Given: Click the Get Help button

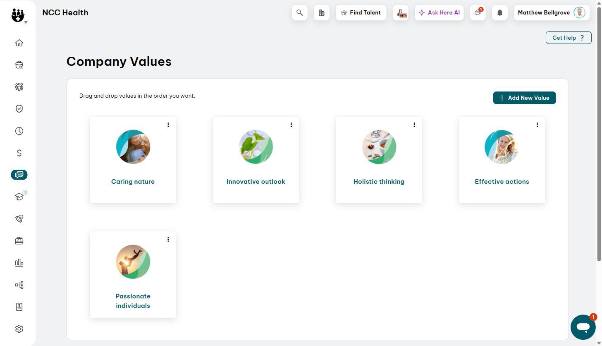Looking at the screenshot, I should tap(569, 38).
